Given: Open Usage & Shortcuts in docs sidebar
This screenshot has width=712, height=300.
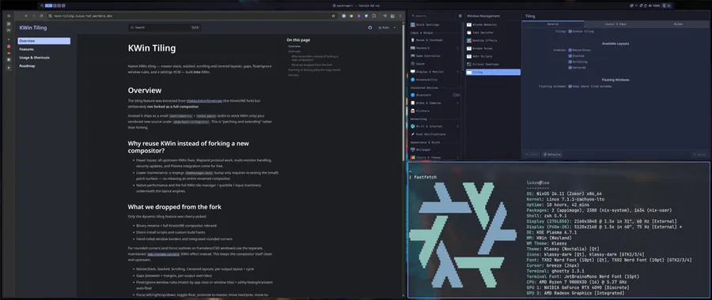Looking at the screenshot, I should point(44,58).
